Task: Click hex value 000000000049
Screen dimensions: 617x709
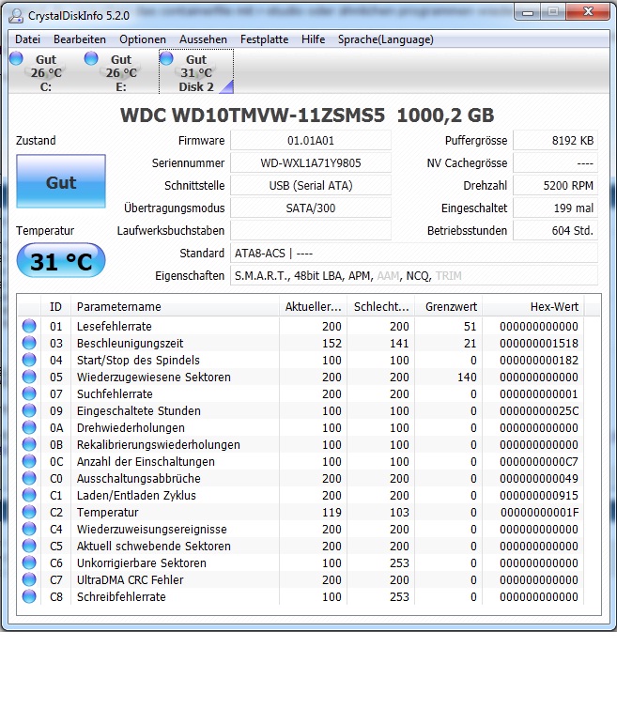Action: (539, 478)
